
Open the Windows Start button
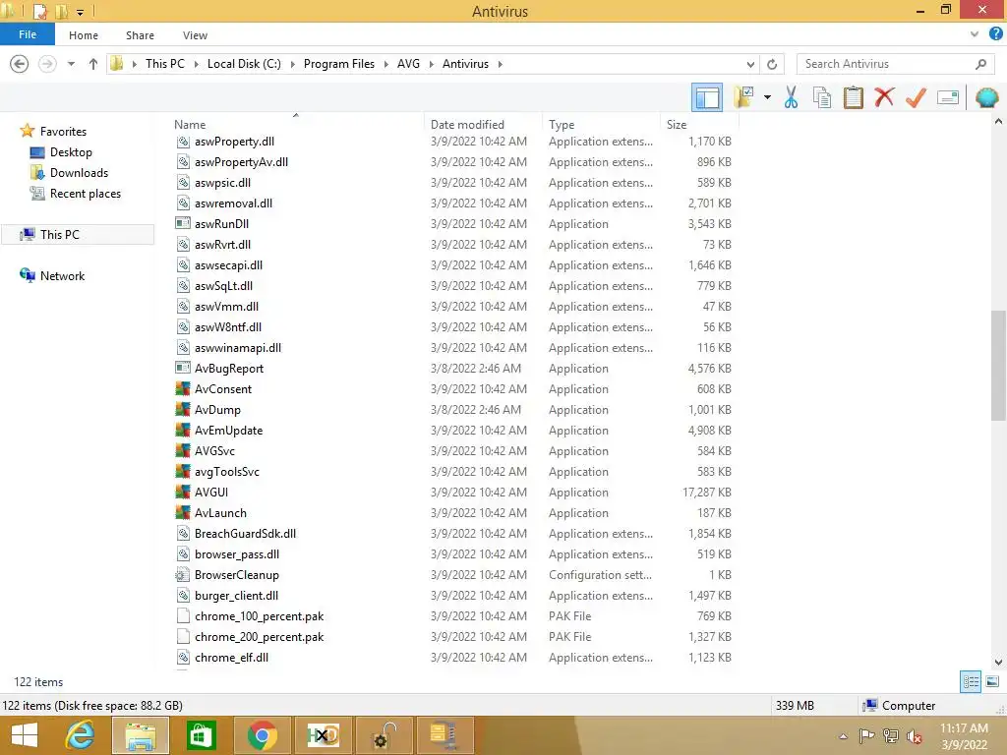click(24, 735)
